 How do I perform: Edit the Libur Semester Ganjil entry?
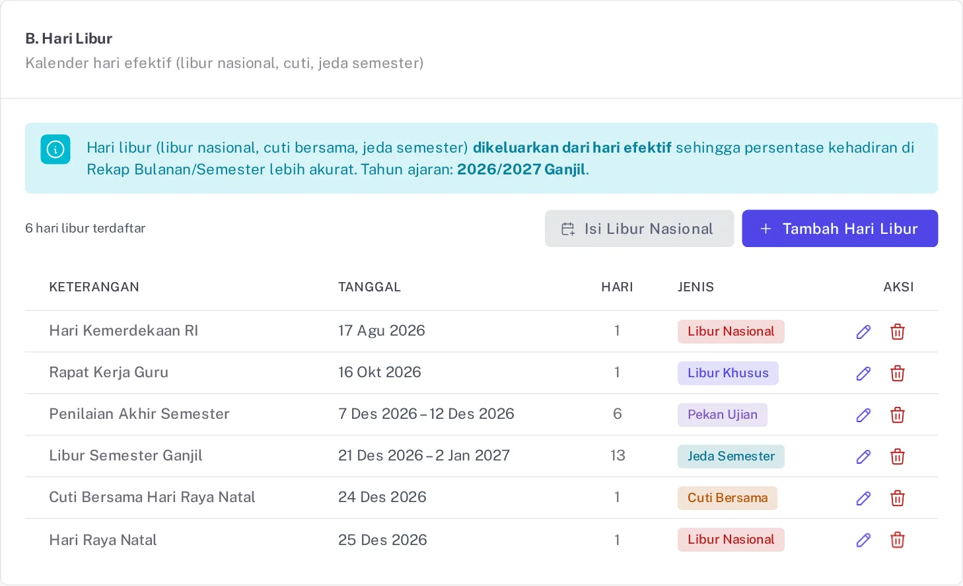(863, 457)
